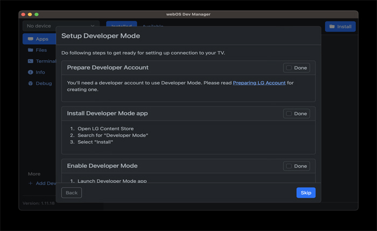Click the Enable Developer Mode step header
377x231 pixels.
[x=102, y=166]
